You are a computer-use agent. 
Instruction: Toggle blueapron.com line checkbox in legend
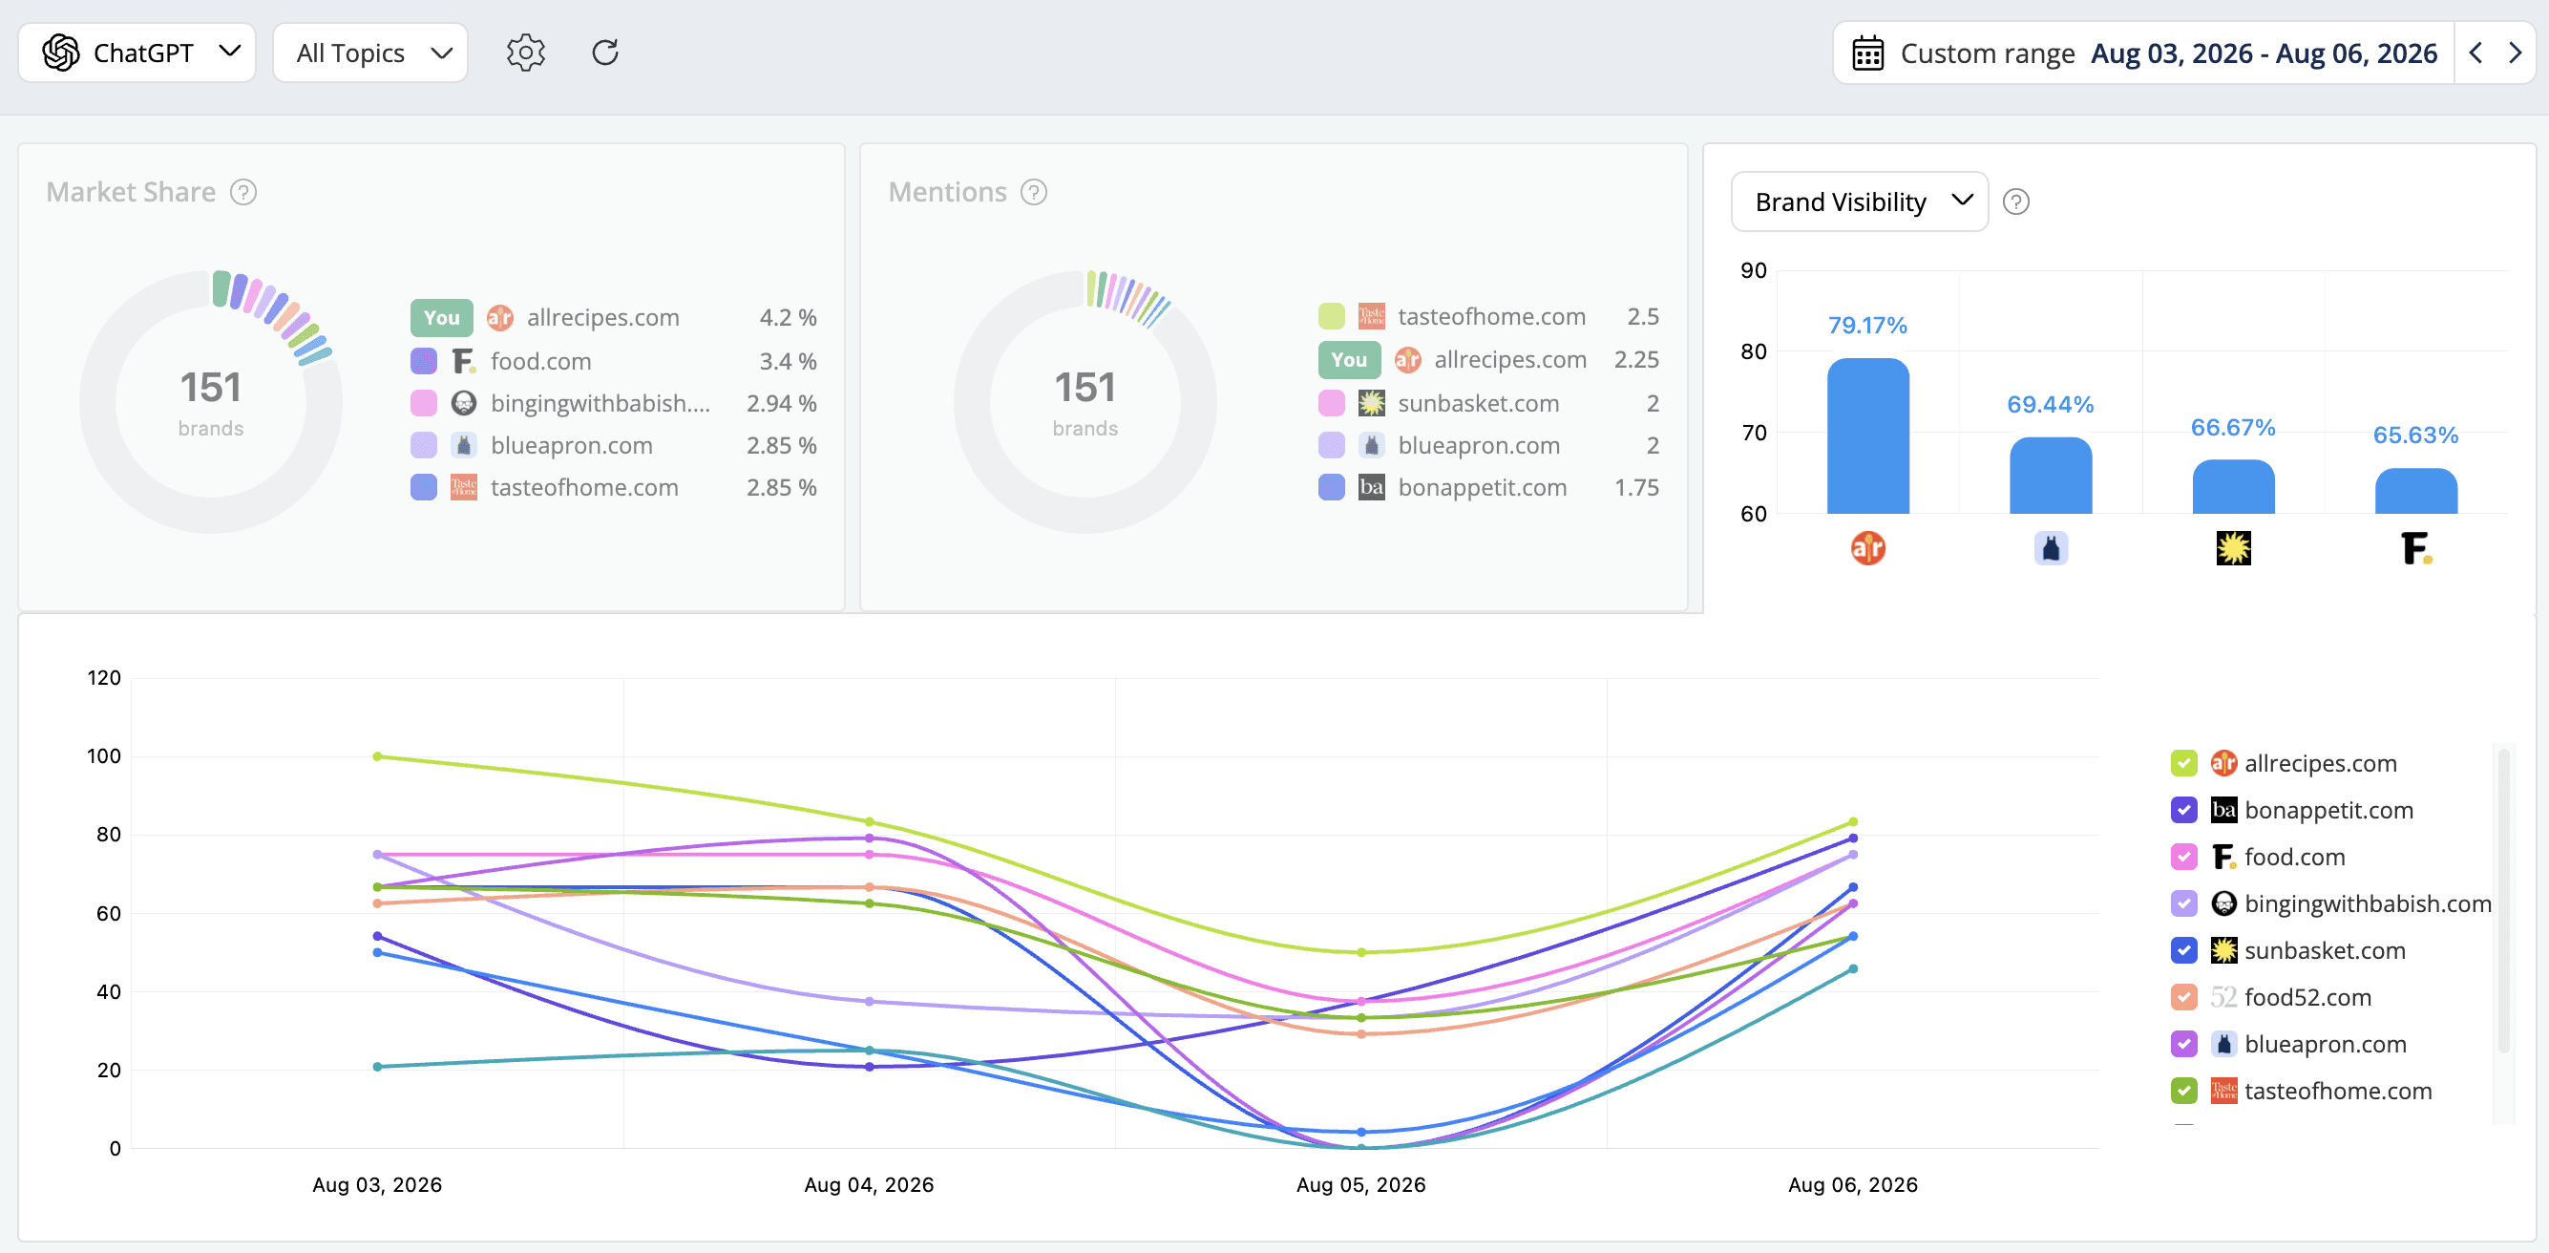pos(2184,1044)
